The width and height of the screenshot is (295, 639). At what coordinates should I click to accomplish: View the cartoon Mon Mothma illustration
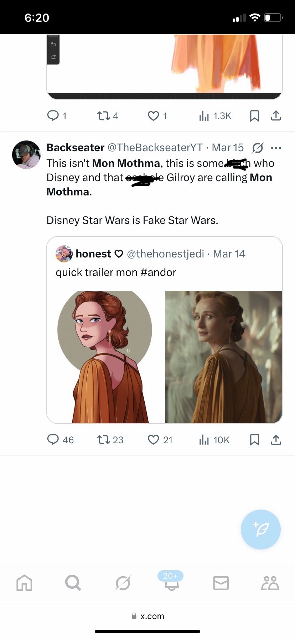[x=106, y=357]
